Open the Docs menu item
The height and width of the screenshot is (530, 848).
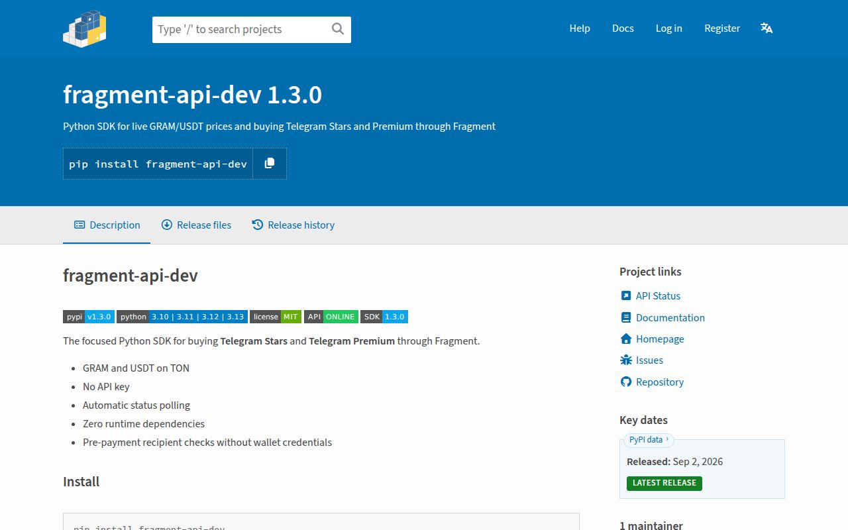point(623,28)
